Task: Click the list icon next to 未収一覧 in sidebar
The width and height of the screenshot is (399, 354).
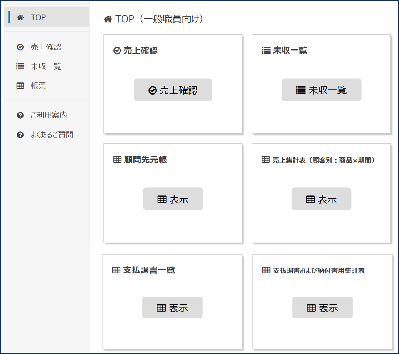Action: [x=20, y=66]
